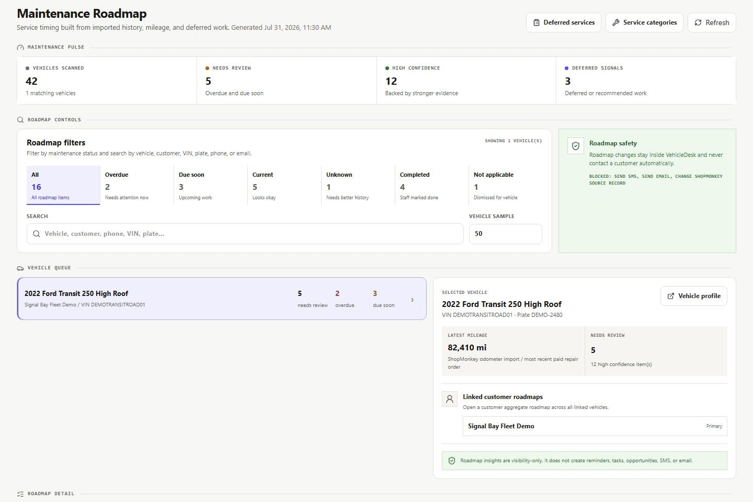The image size is (753, 502).
Task: Click the clipboard icon on Deferred services
Action: [536, 22]
